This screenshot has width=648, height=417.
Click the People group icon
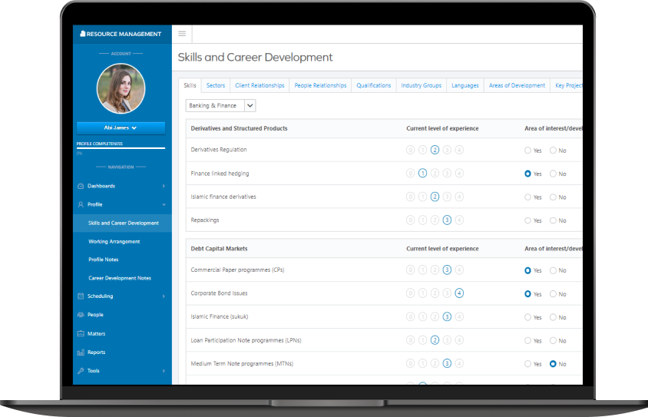pos(81,315)
